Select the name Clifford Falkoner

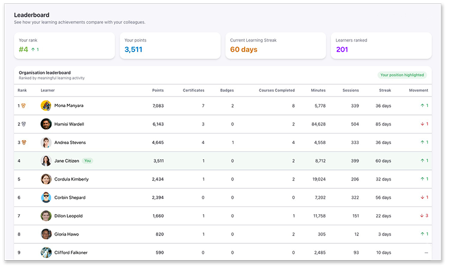click(x=71, y=252)
